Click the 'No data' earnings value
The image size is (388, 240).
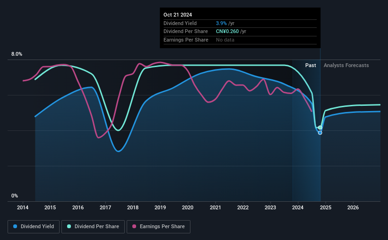[x=225, y=40]
